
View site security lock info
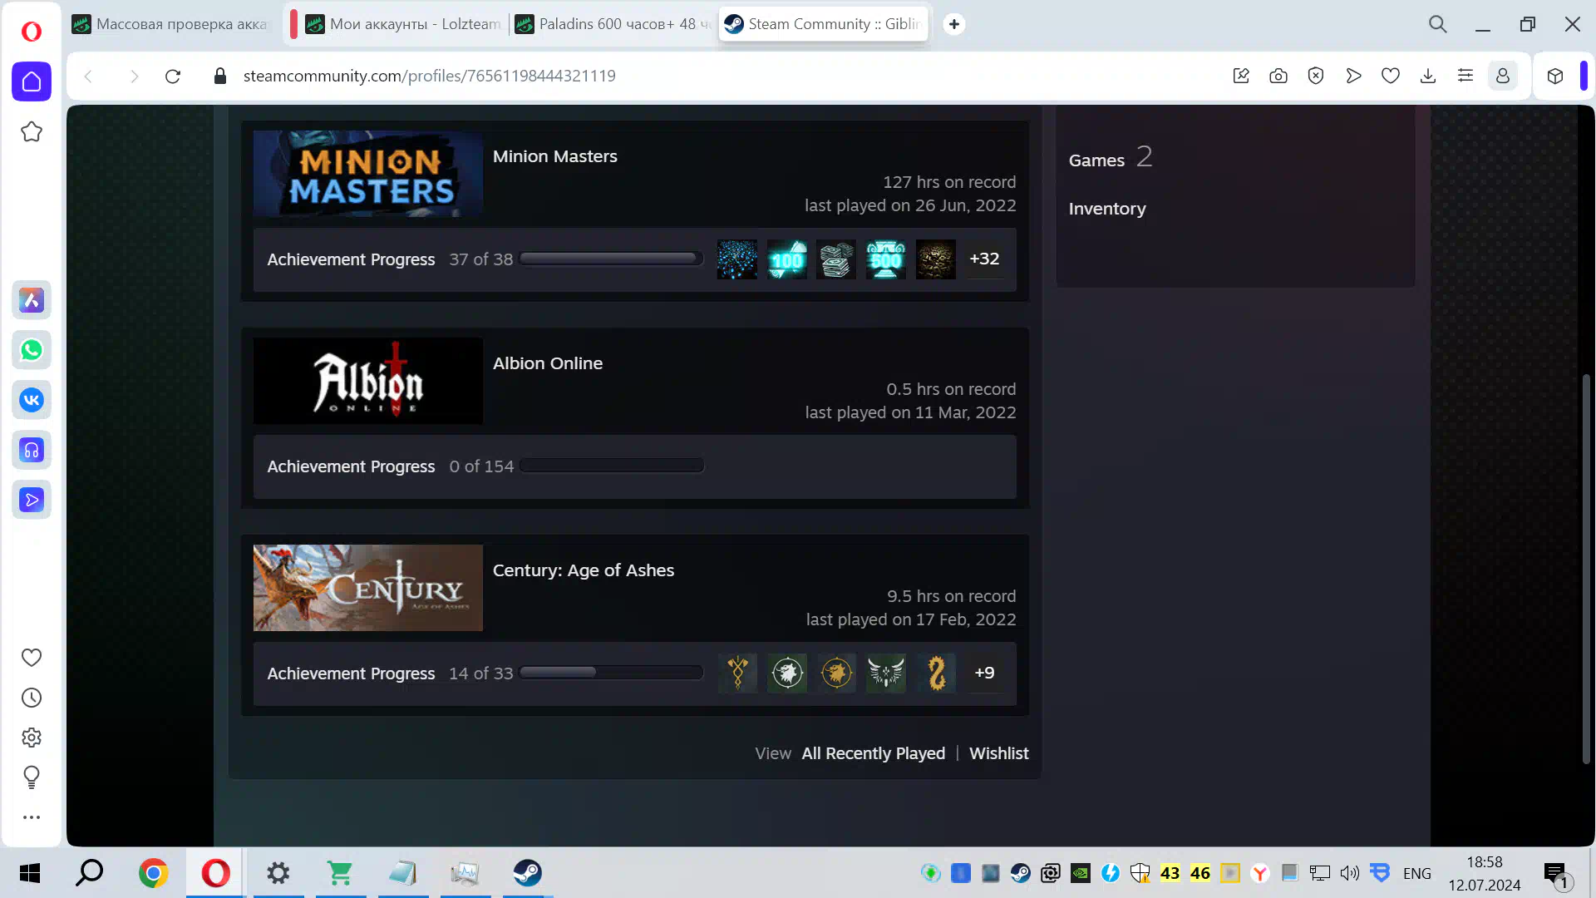tap(220, 76)
